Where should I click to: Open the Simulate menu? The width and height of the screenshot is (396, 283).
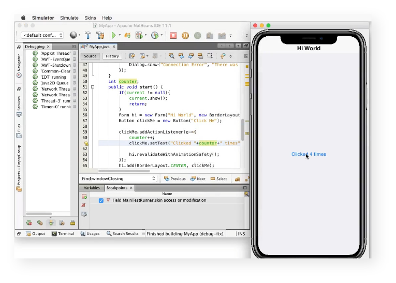(69, 18)
